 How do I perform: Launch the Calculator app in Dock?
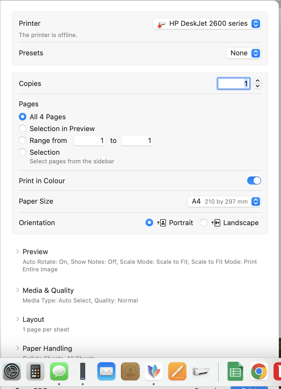coord(35,372)
